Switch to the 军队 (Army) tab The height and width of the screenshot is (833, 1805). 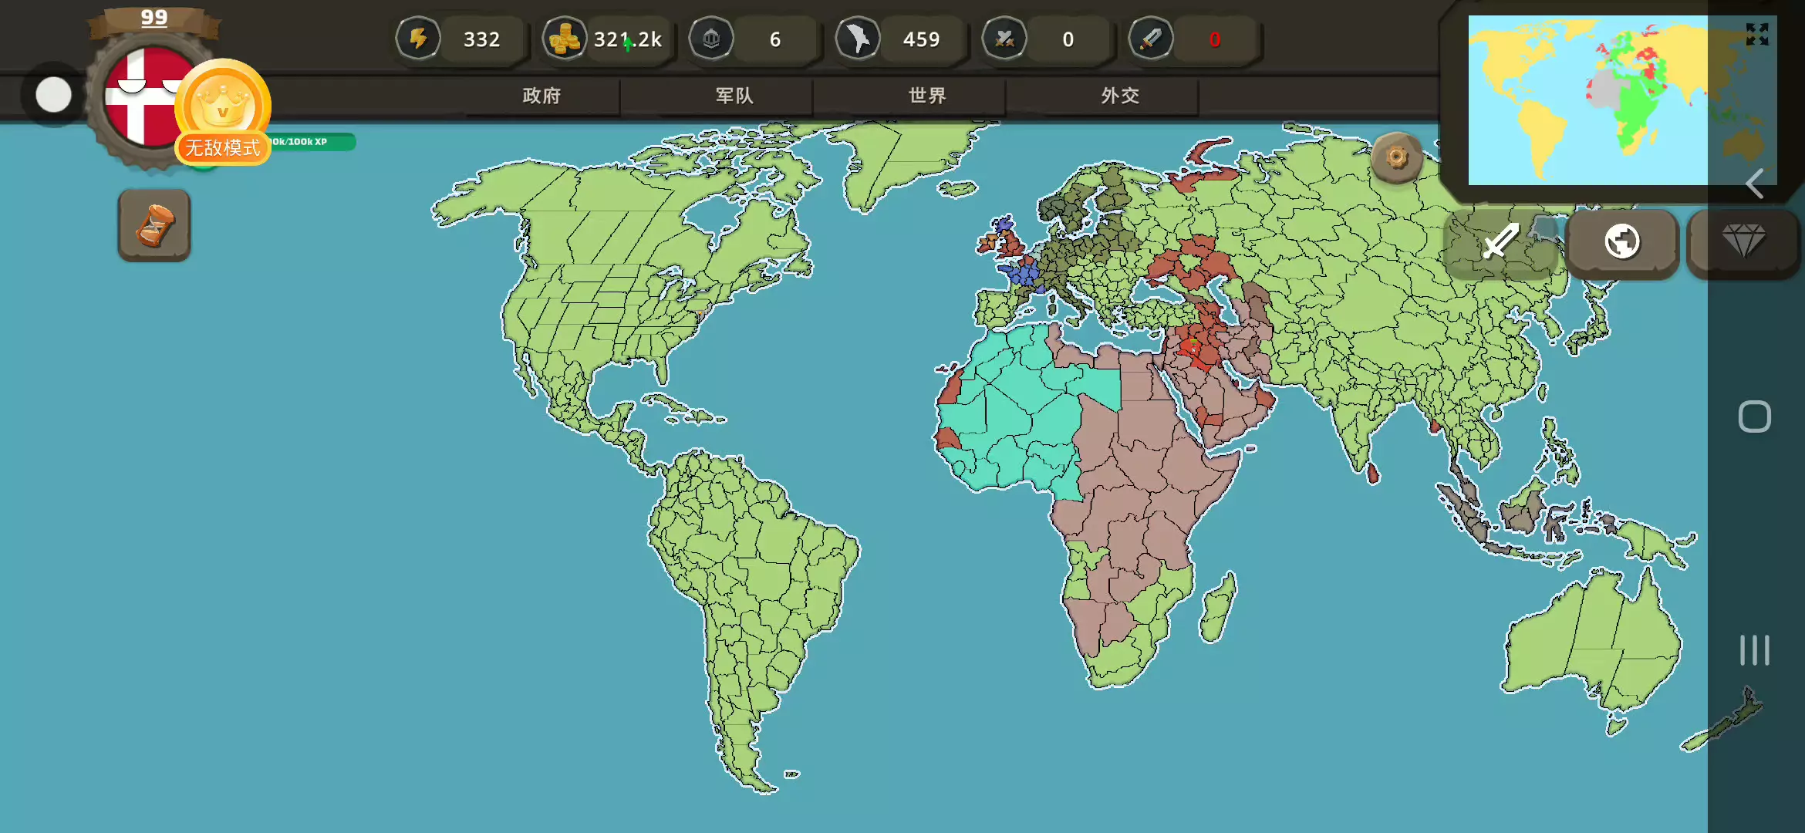click(x=734, y=96)
